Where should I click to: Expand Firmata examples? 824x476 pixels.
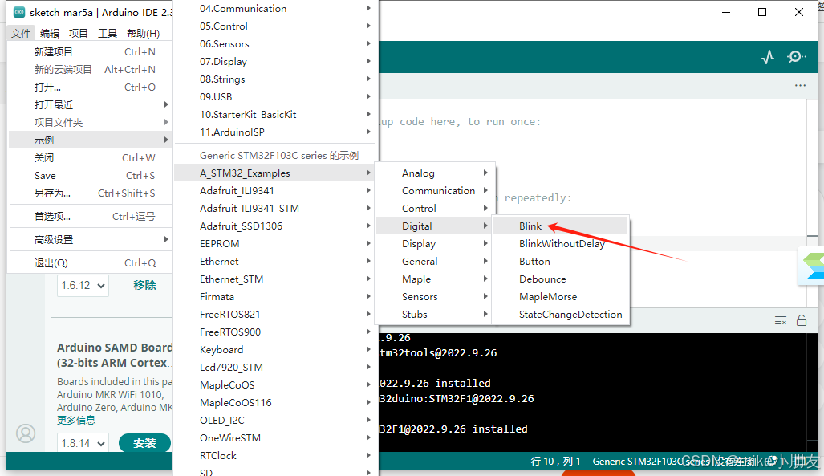pyautogui.click(x=275, y=297)
